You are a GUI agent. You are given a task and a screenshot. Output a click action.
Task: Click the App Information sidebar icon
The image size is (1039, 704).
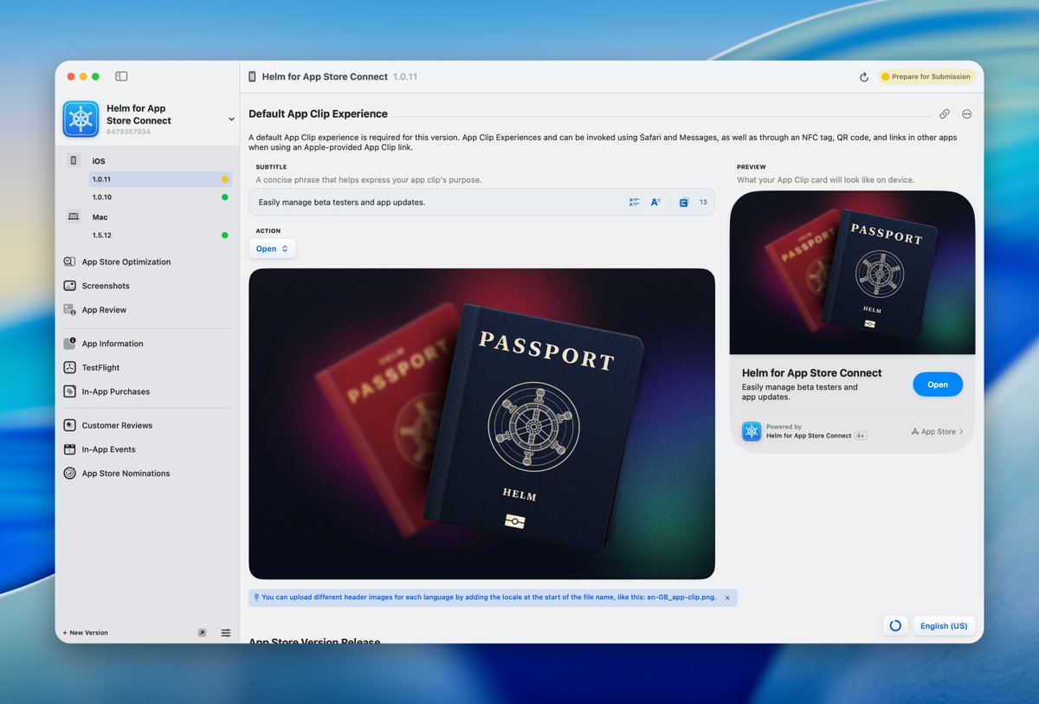tap(70, 344)
